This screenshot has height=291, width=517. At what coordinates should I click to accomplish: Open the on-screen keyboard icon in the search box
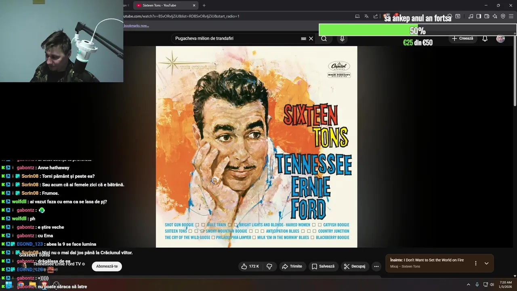[x=303, y=38]
